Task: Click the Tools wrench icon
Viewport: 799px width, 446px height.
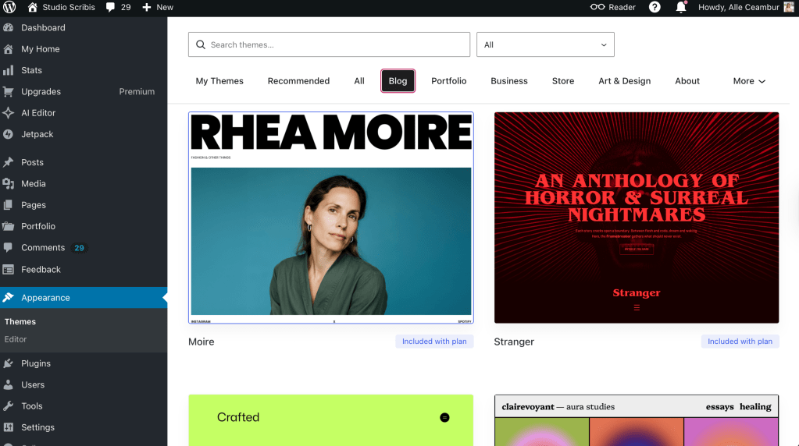Action: click(x=8, y=405)
